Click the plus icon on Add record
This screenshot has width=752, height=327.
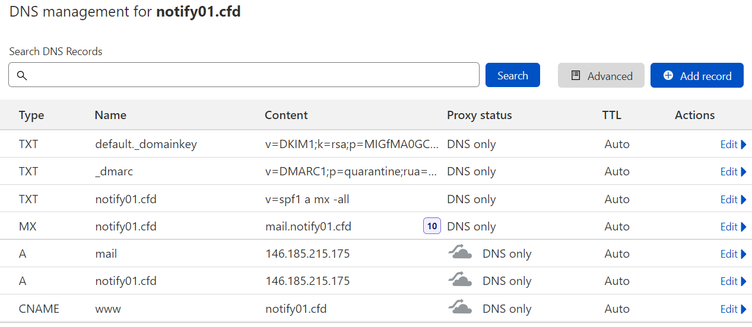(668, 75)
